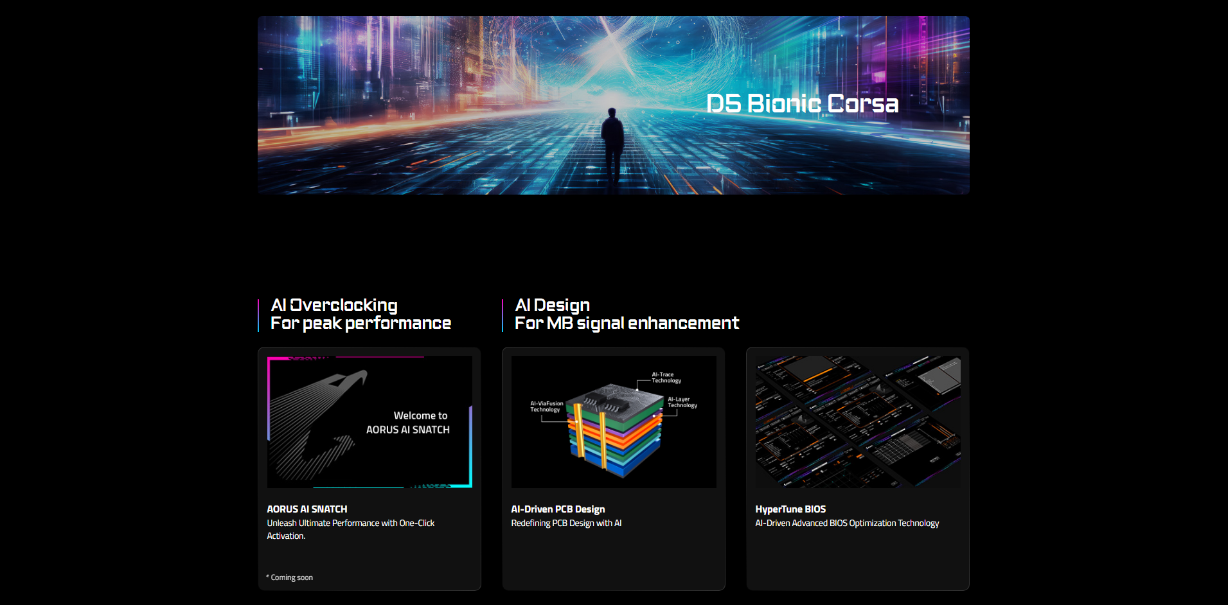Click the "AI-ViaFusion Technology" diagram label
This screenshot has height=605, width=1228.
click(x=546, y=407)
